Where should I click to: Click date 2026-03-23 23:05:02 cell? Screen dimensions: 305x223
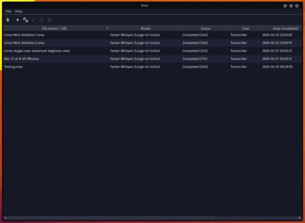pos(282,35)
